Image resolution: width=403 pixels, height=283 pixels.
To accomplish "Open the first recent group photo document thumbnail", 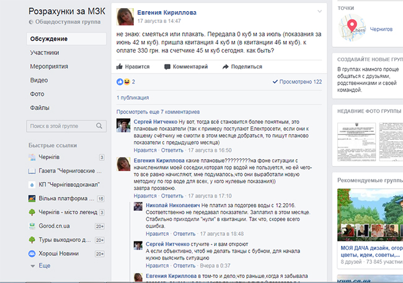I will [356, 142].
